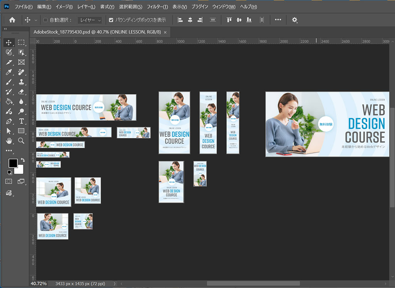
Task: Click the 40.72% zoom level field
Action: pos(39,284)
